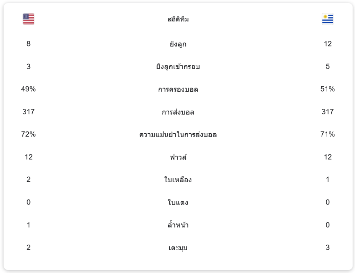Image resolution: width=355 pixels, height=273 pixels.
Task: Select Uruguay's corner kicks value 3
Action: [x=327, y=247]
